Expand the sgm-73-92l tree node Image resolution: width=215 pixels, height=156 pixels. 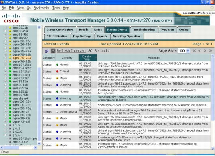pyautogui.click(x=6, y=121)
